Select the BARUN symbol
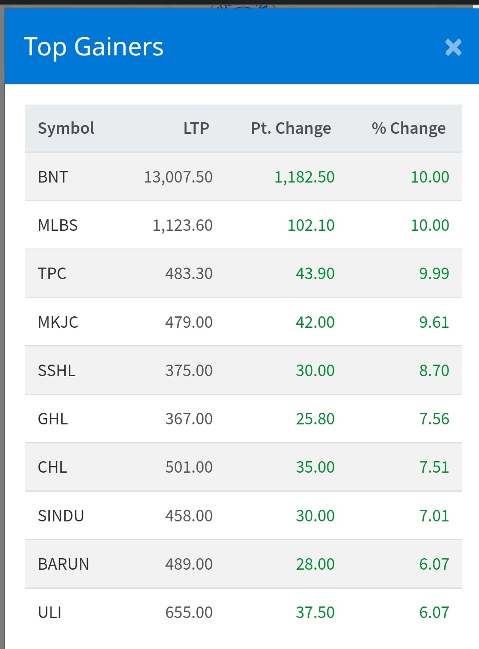479x649 pixels. click(x=63, y=564)
